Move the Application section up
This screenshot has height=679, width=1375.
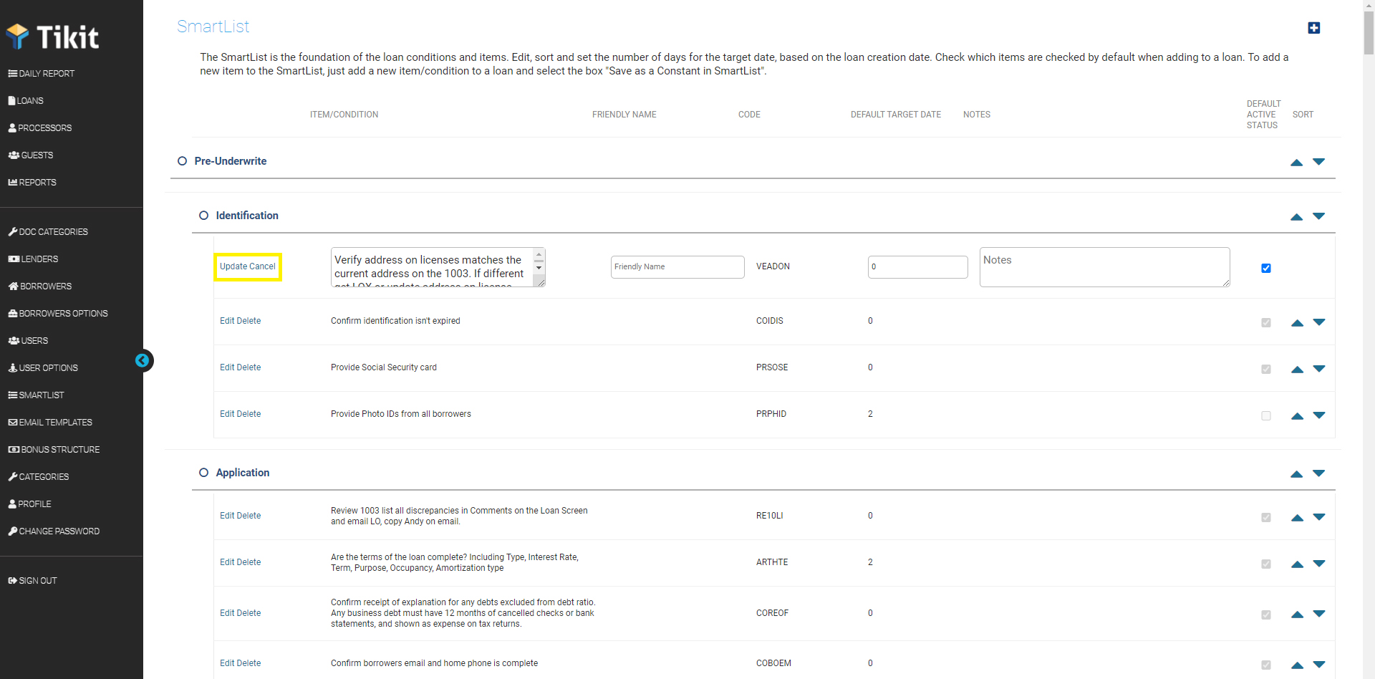point(1297,473)
